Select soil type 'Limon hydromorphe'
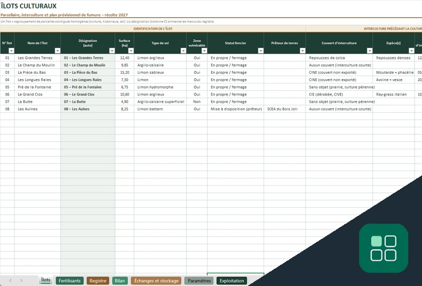Screen dimensions: 422x286 click(161, 87)
